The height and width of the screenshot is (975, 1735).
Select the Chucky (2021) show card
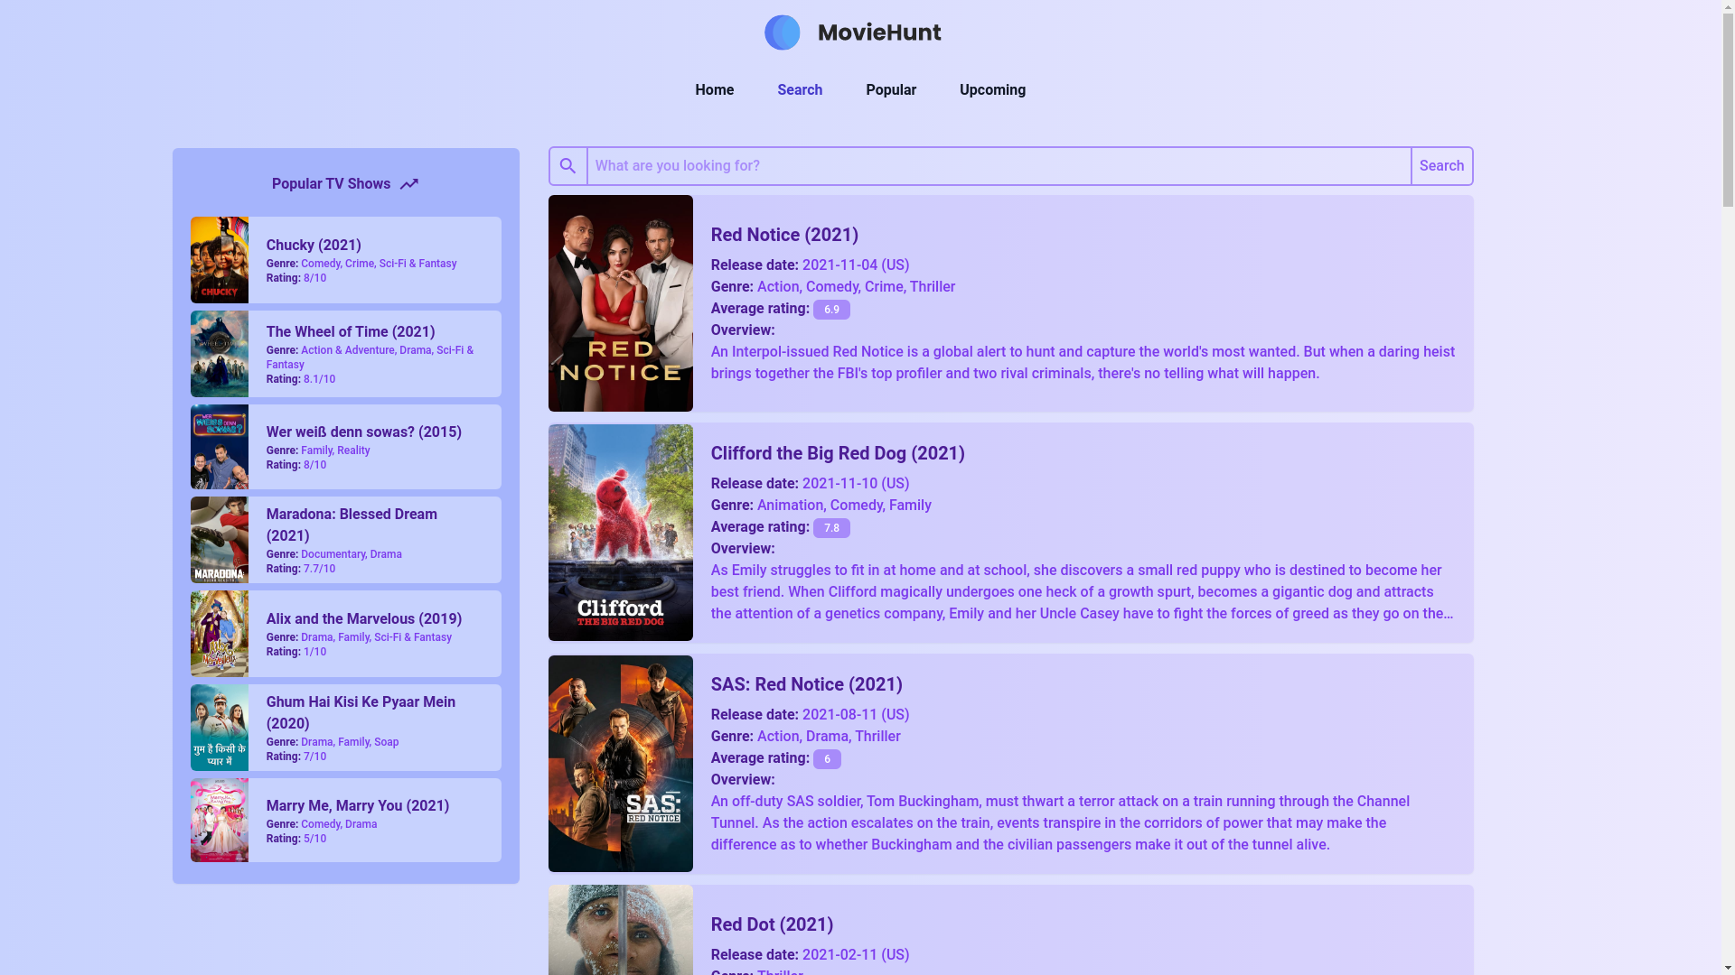[x=345, y=259]
